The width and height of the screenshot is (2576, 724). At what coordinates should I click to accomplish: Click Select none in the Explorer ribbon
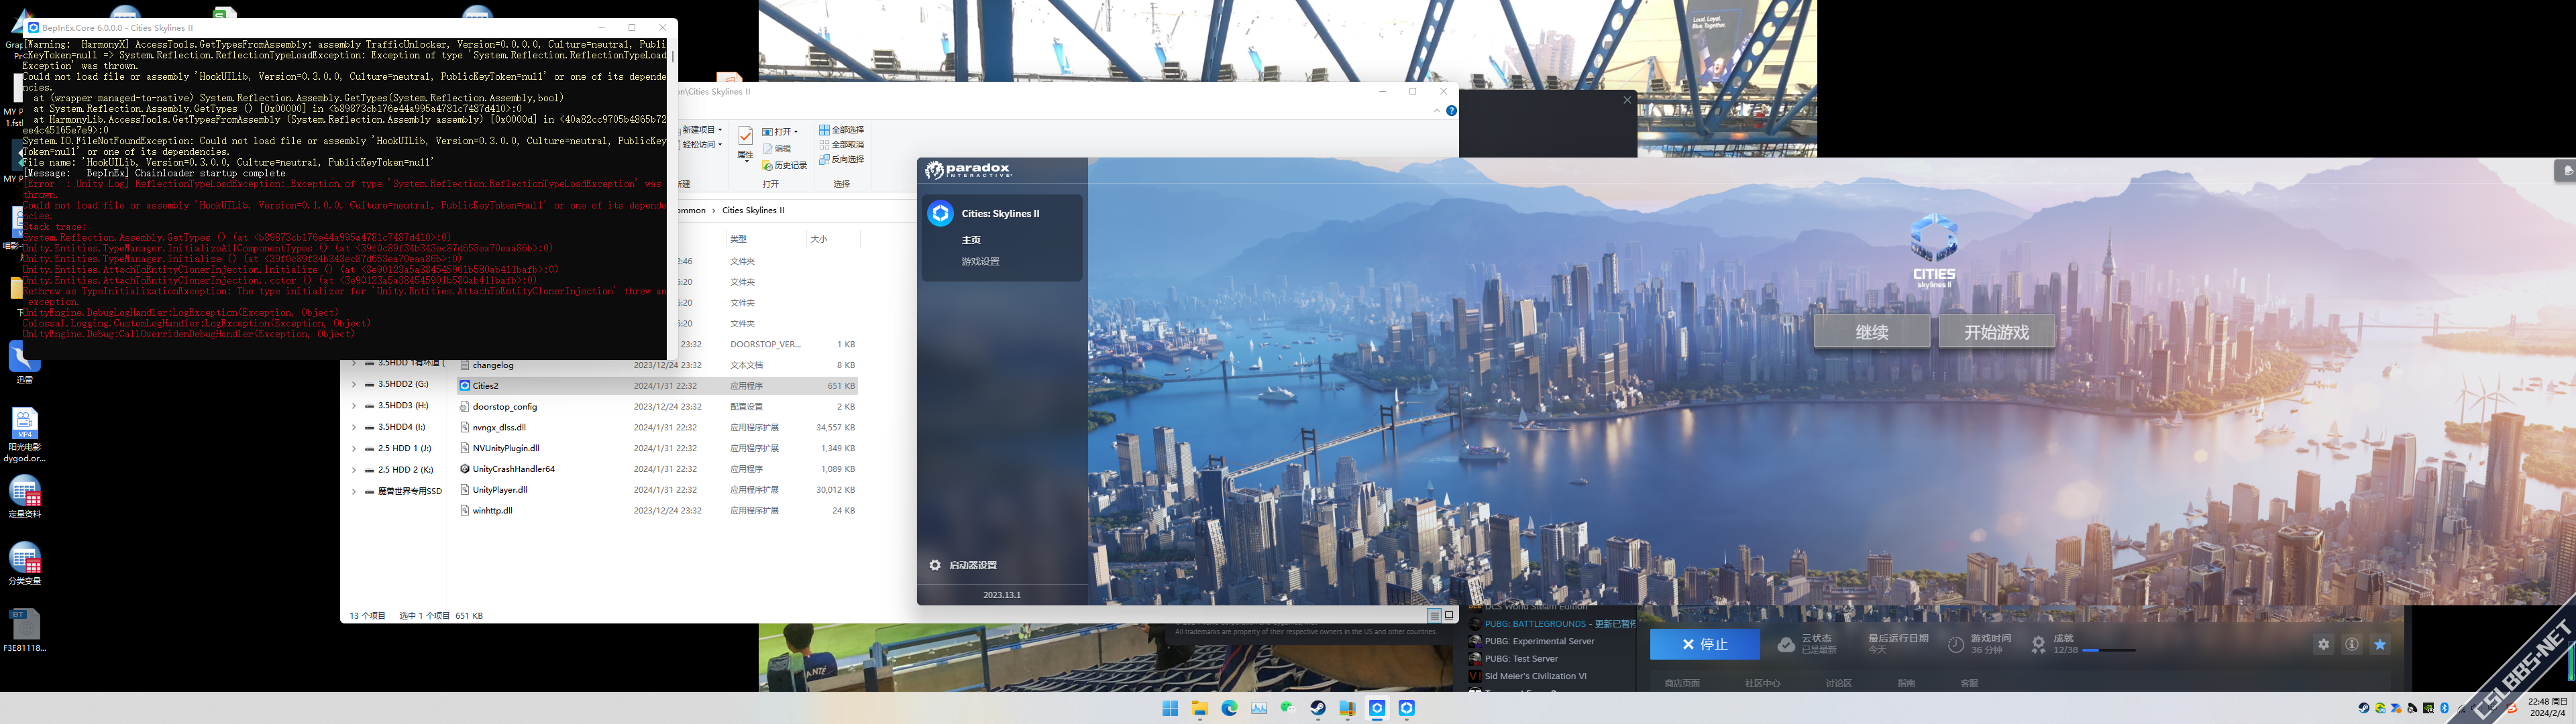pos(841,145)
